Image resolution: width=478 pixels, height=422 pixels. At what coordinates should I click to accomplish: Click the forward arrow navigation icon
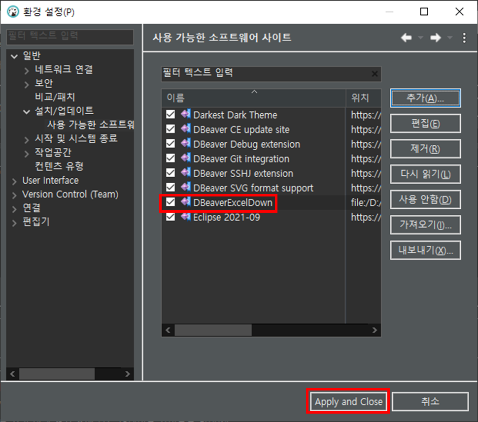pos(435,38)
